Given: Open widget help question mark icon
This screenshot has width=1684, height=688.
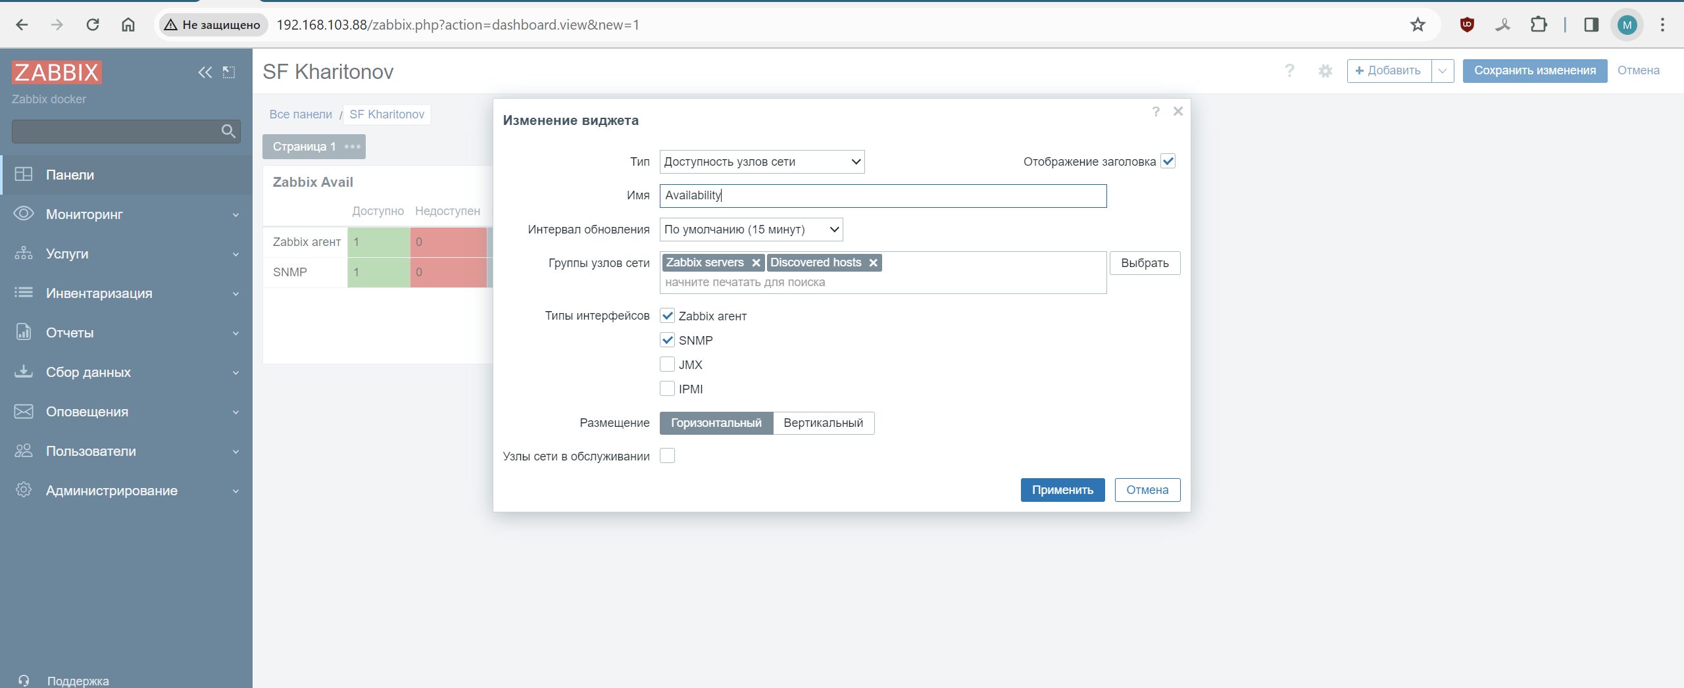Looking at the screenshot, I should coord(1155,112).
